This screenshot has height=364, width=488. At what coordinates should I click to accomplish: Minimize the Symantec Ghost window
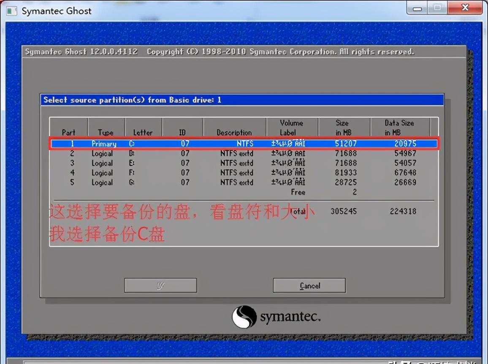(417, 8)
